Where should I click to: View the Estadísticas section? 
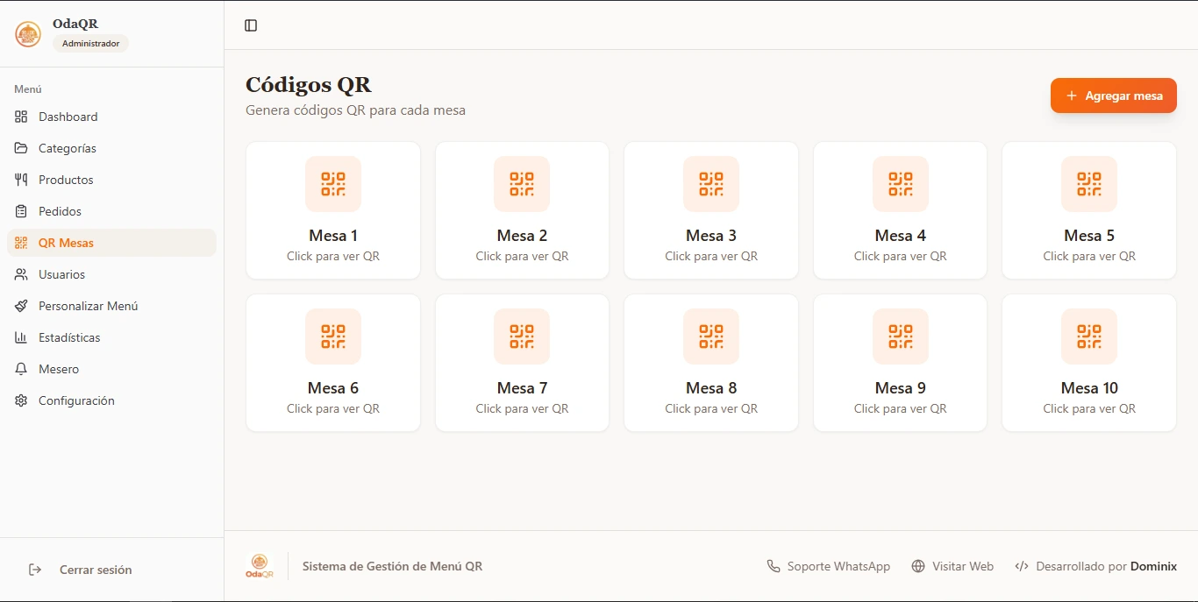pyautogui.click(x=111, y=337)
